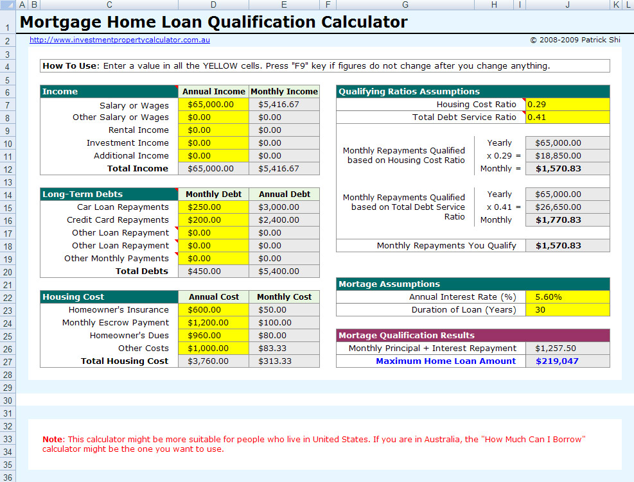Select row header 33
Screen dimensions: 634x482
(8, 439)
